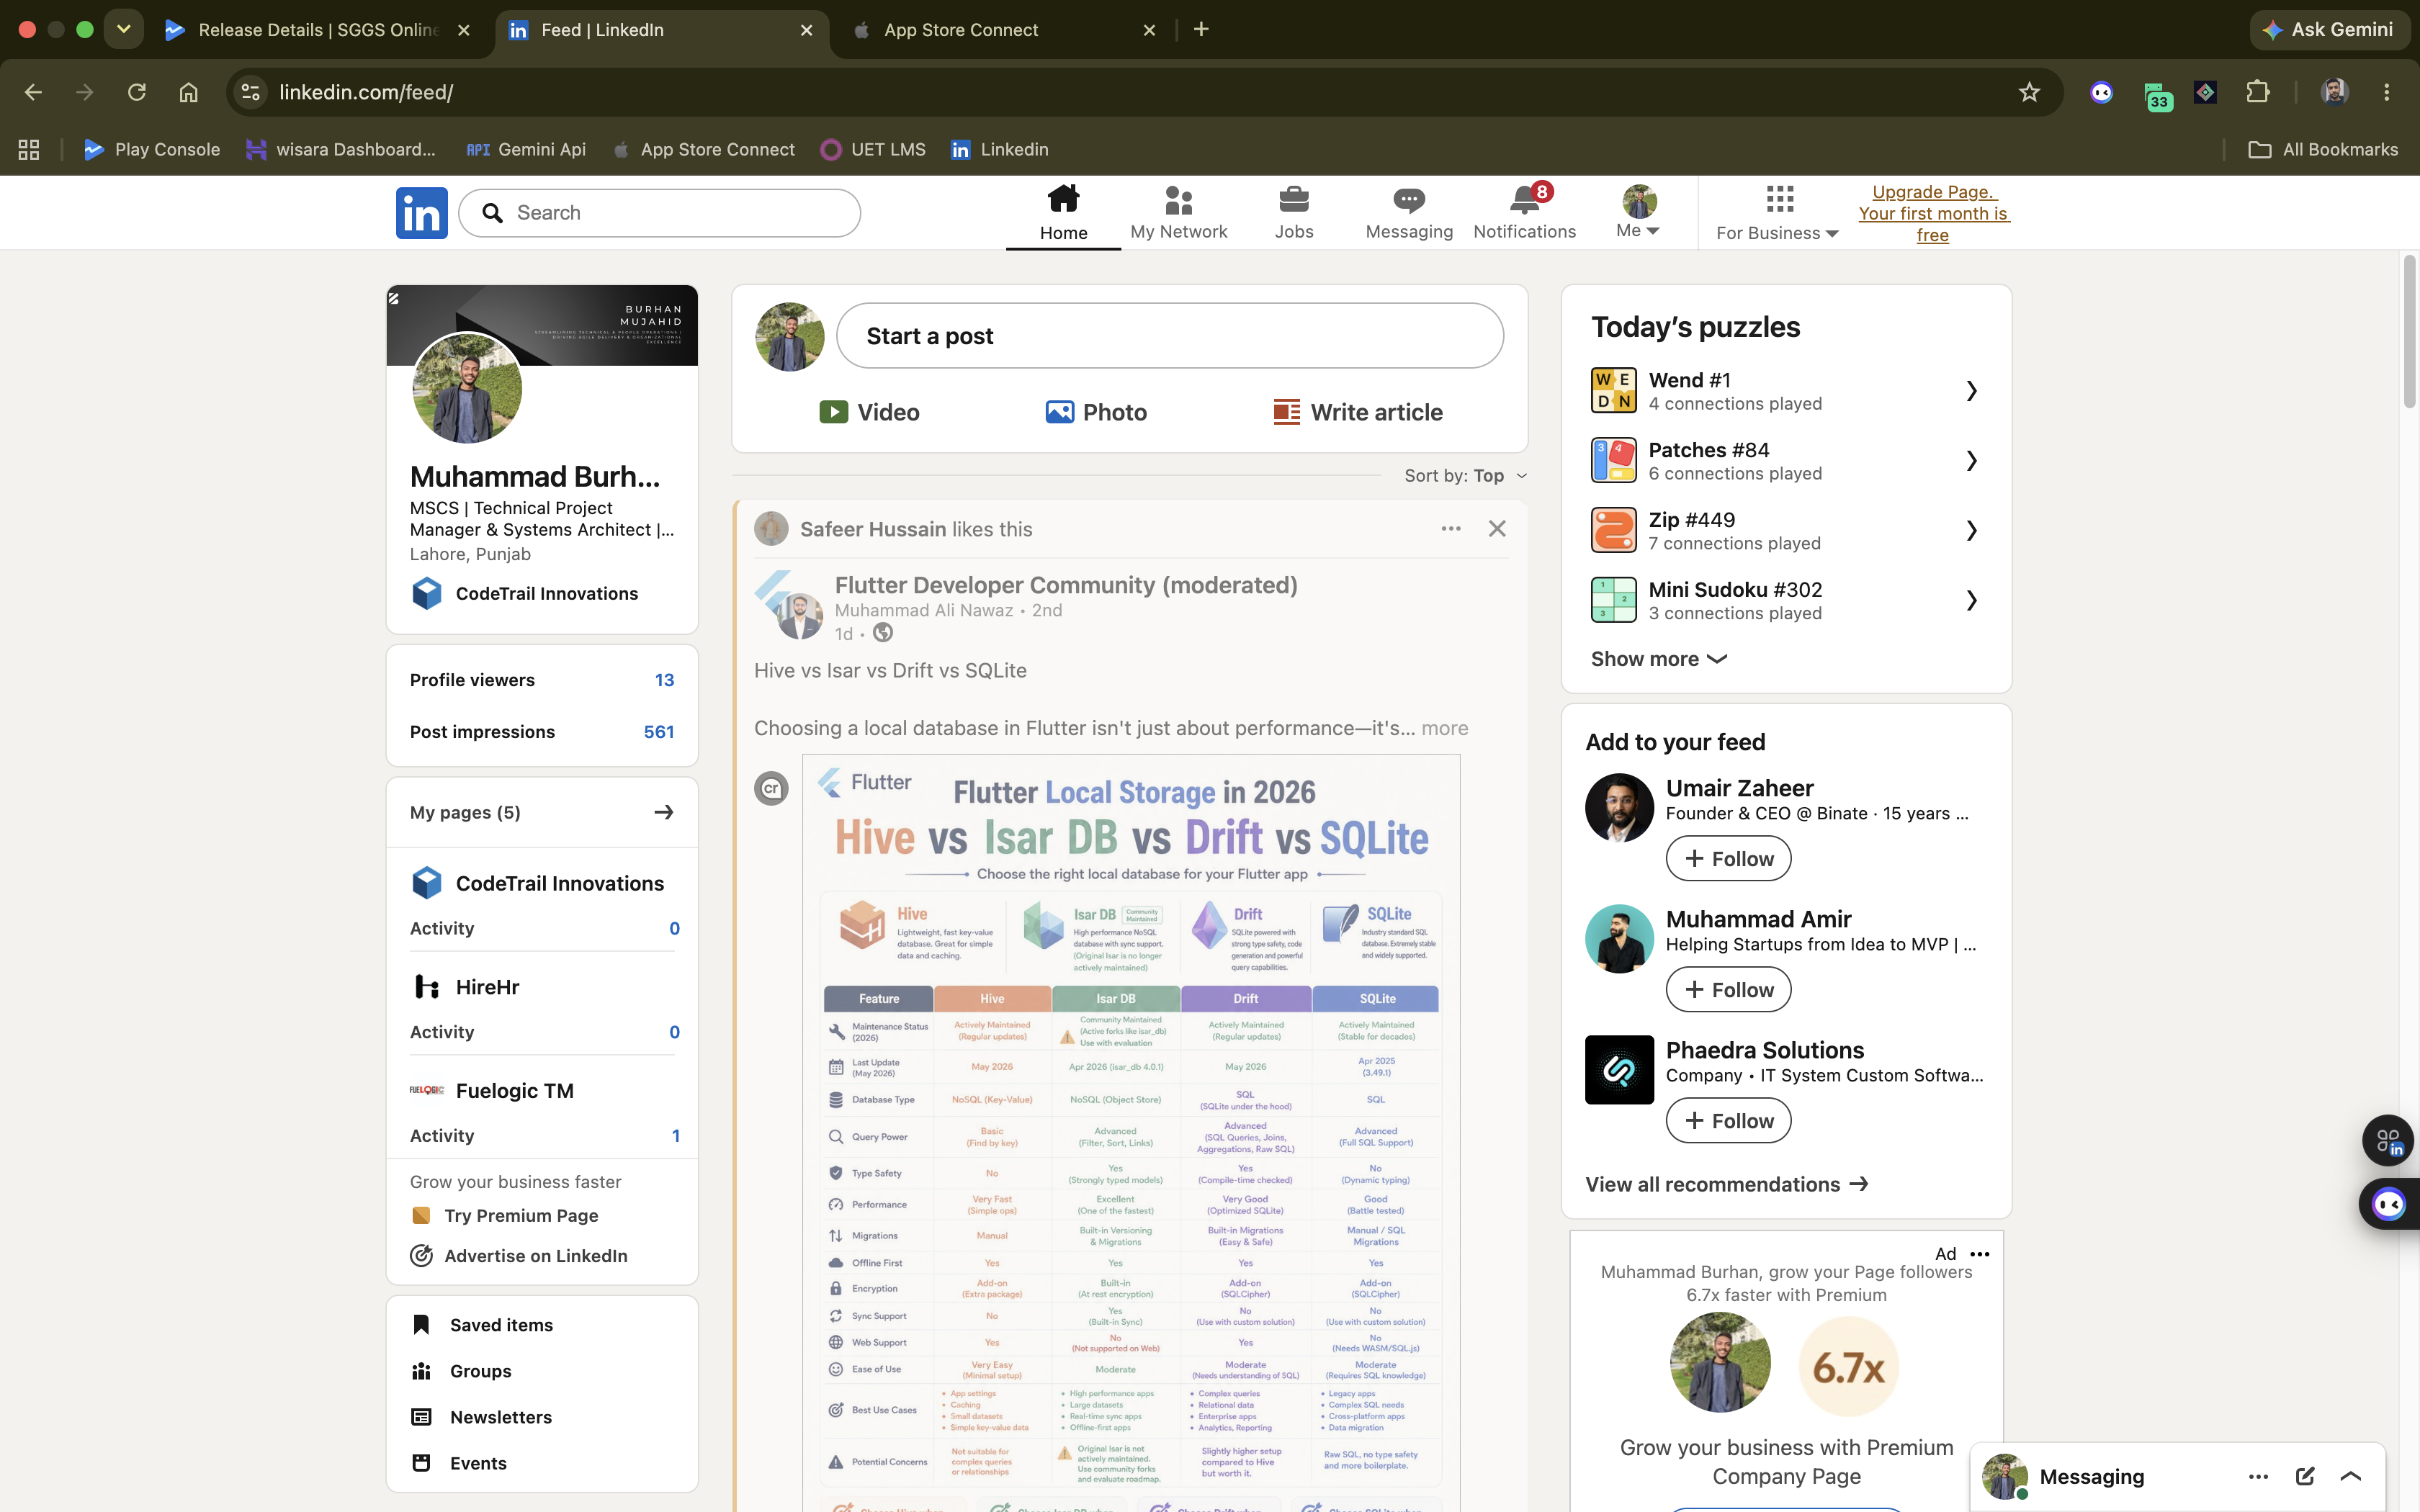Expand Wend #1 chevron arrow
Image resolution: width=2420 pixels, height=1512 pixels.
(x=1971, y=391)
